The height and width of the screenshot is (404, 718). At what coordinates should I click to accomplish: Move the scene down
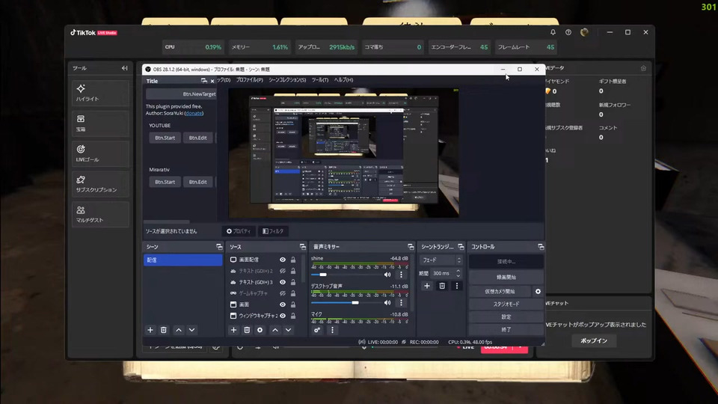coord(192,330)
